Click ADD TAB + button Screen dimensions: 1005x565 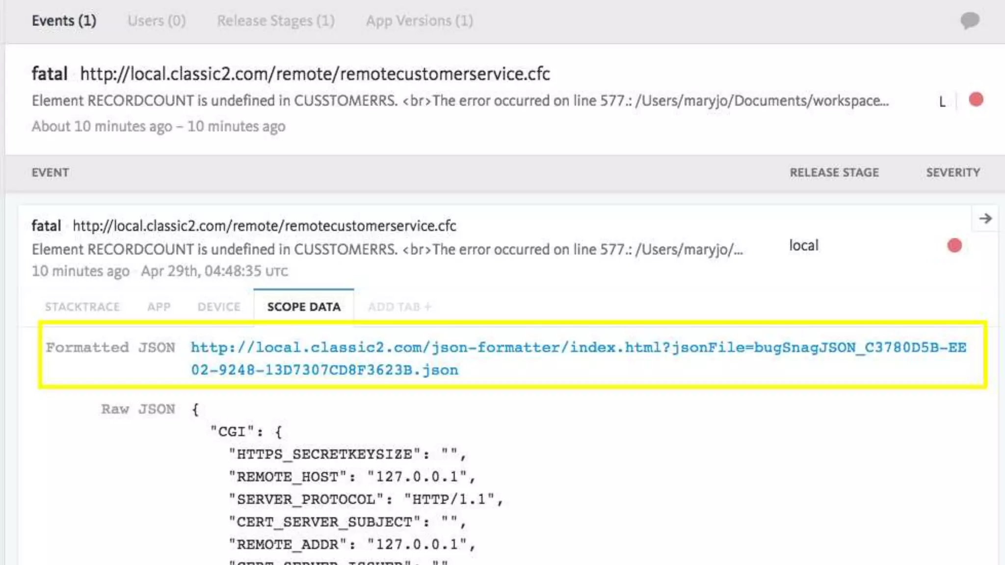pos(399,307)
